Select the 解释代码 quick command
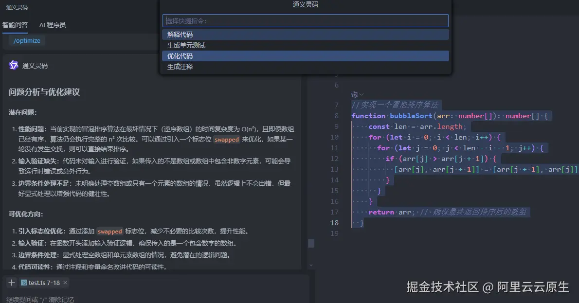 tap(306, 35)
